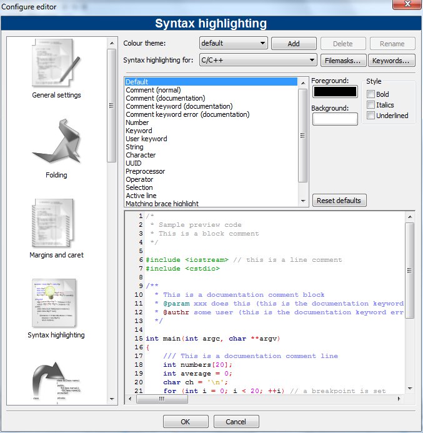Click the style list scroll-down arrow

coord(303,201)
